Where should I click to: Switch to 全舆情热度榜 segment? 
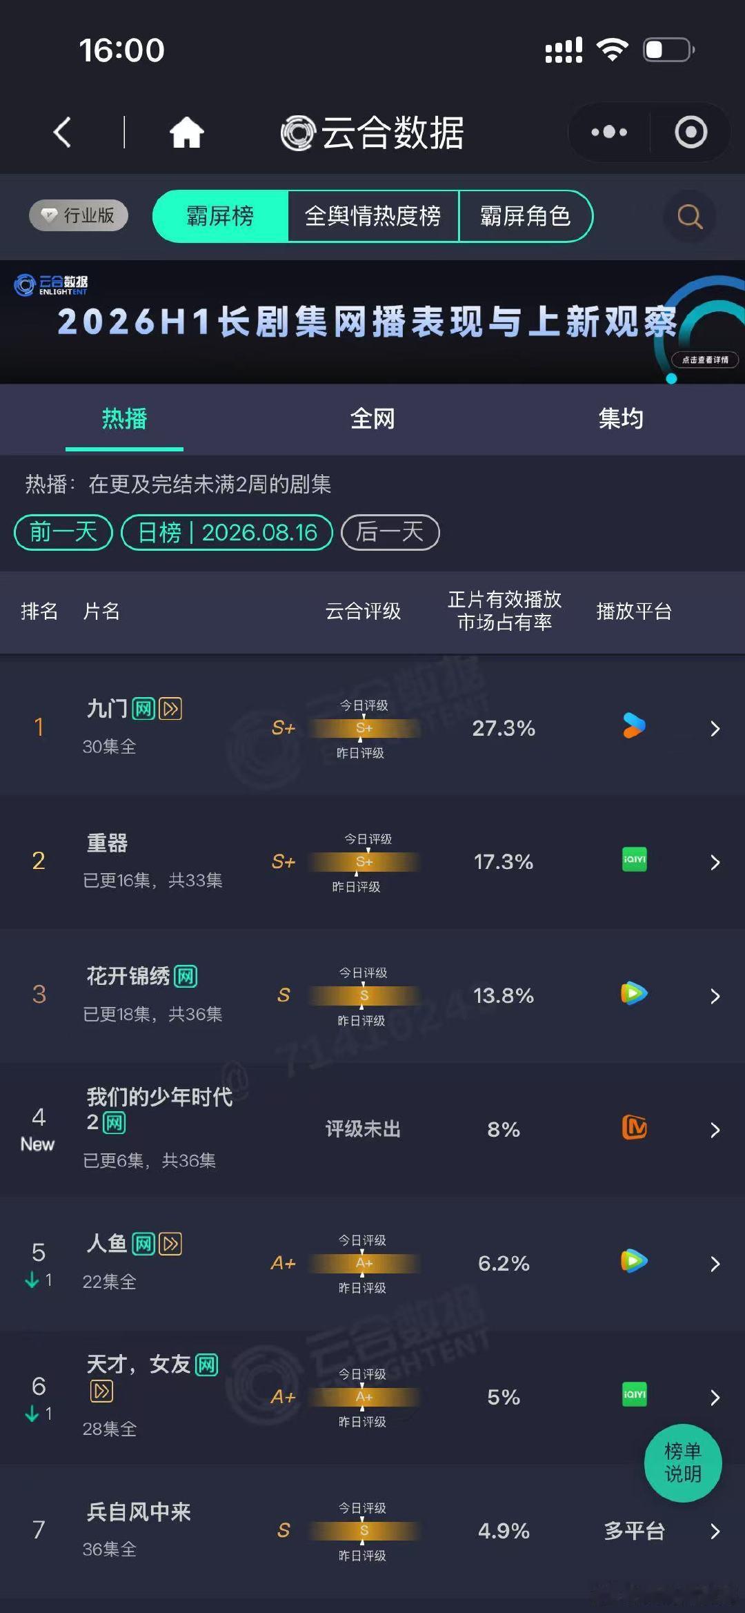pos(373,216)
